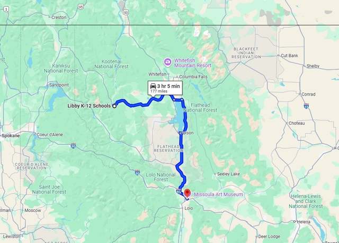Click the Interstate 15 shield near Conrad
This screenshot has height=243, width=339.
[306, 106]
